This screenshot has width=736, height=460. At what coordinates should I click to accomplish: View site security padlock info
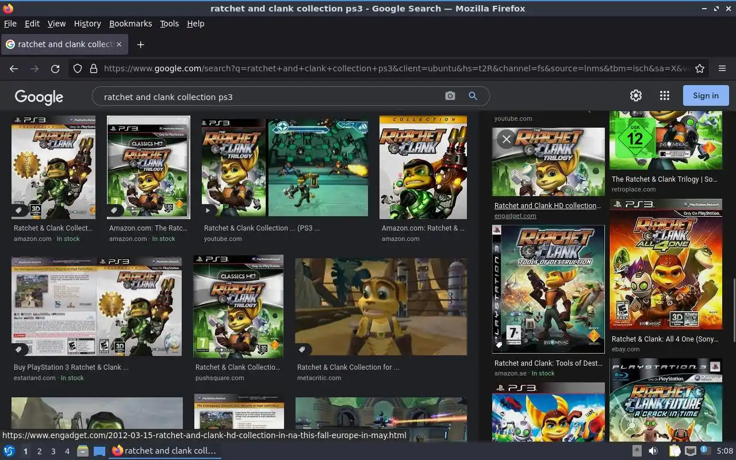click(x=94, y=68)
